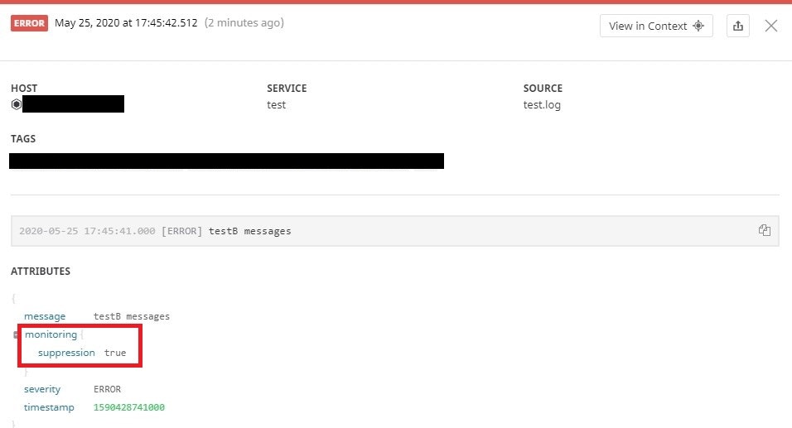Click timestamp value 1590428741000
The width and height of the screenshot is (792, 428).
click(128, 407)
